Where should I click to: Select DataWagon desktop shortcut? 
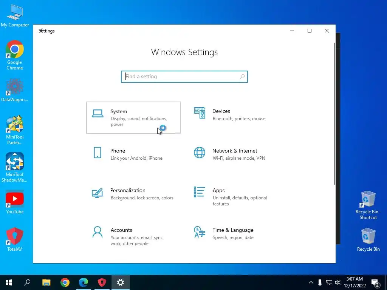[15, 90]
